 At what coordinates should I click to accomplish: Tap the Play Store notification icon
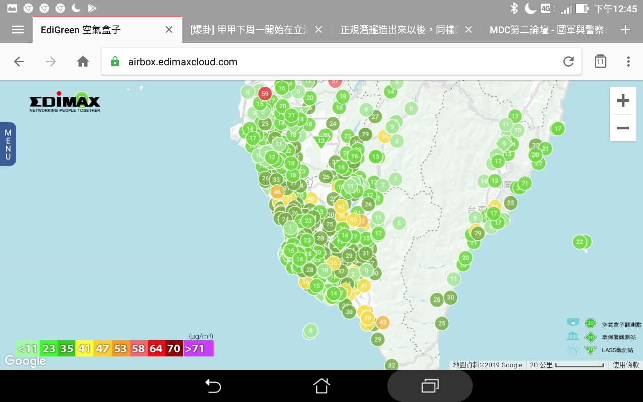pyautogui.click(x=92, y=8)
